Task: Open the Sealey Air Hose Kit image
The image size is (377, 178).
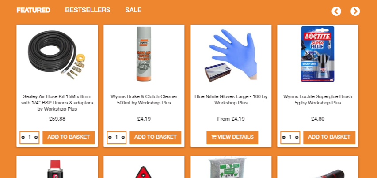Action: (x=57, y=54)
